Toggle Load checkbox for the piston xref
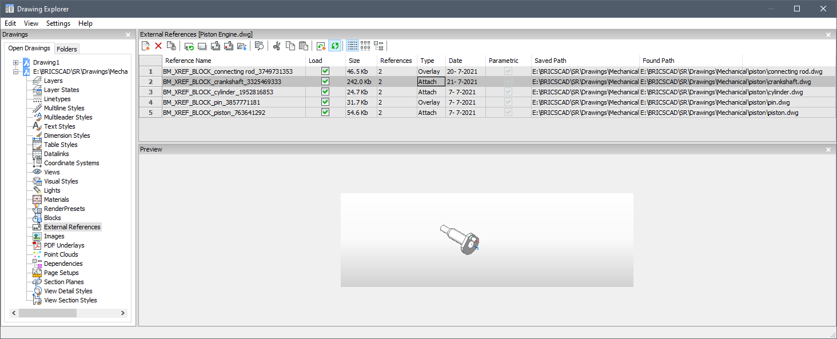 (325, 113)
